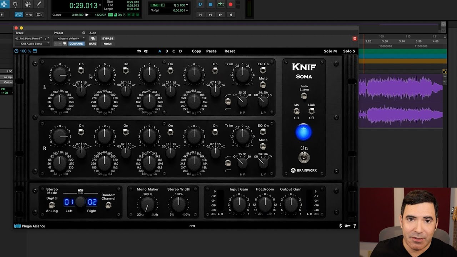Click the plugin Undo arrow

pyautogui.click(x=139, y=51)
